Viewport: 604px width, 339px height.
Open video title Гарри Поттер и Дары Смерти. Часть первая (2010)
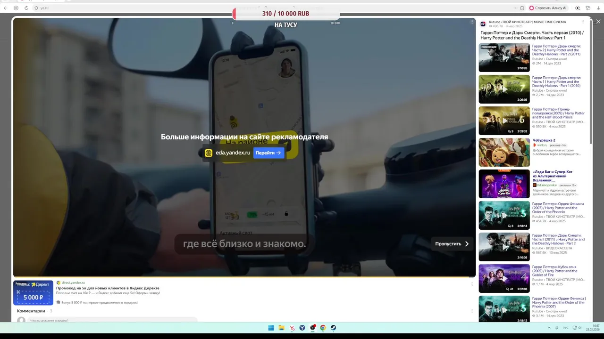(532, 35)
